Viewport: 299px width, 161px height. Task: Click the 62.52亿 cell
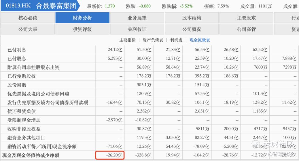click(260, 50)
